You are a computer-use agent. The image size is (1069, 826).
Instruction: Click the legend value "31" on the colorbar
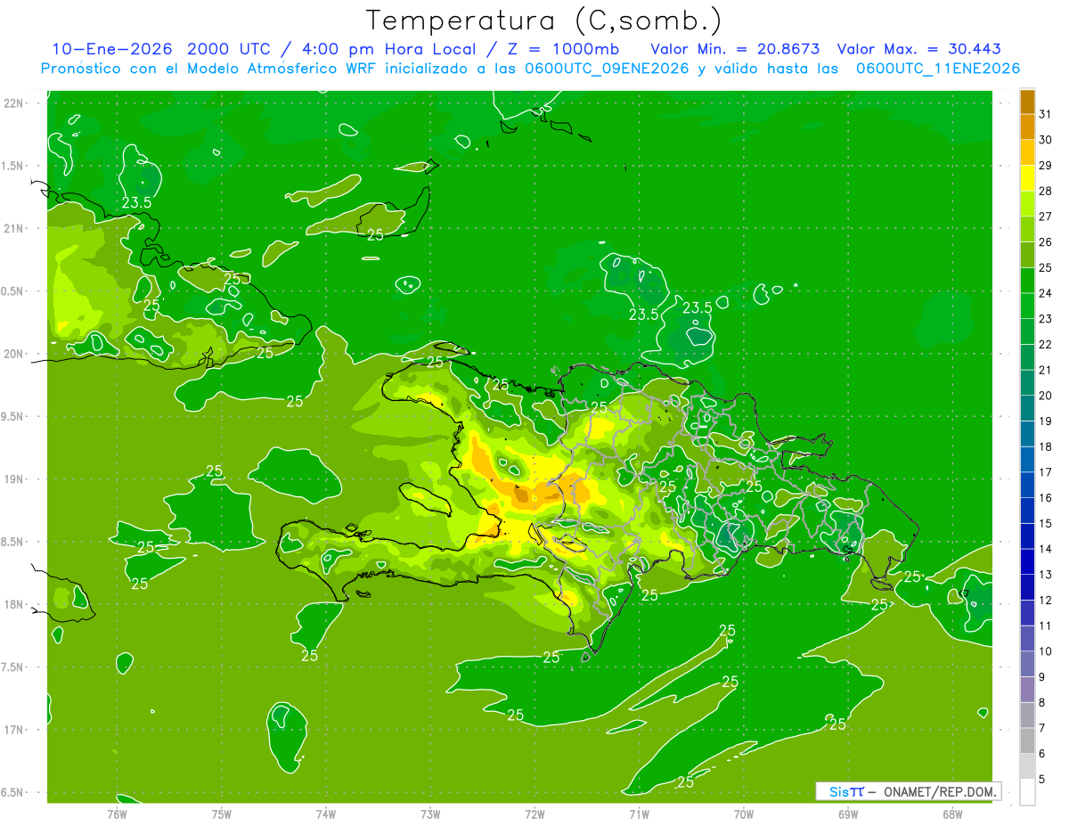point(1047,114)
